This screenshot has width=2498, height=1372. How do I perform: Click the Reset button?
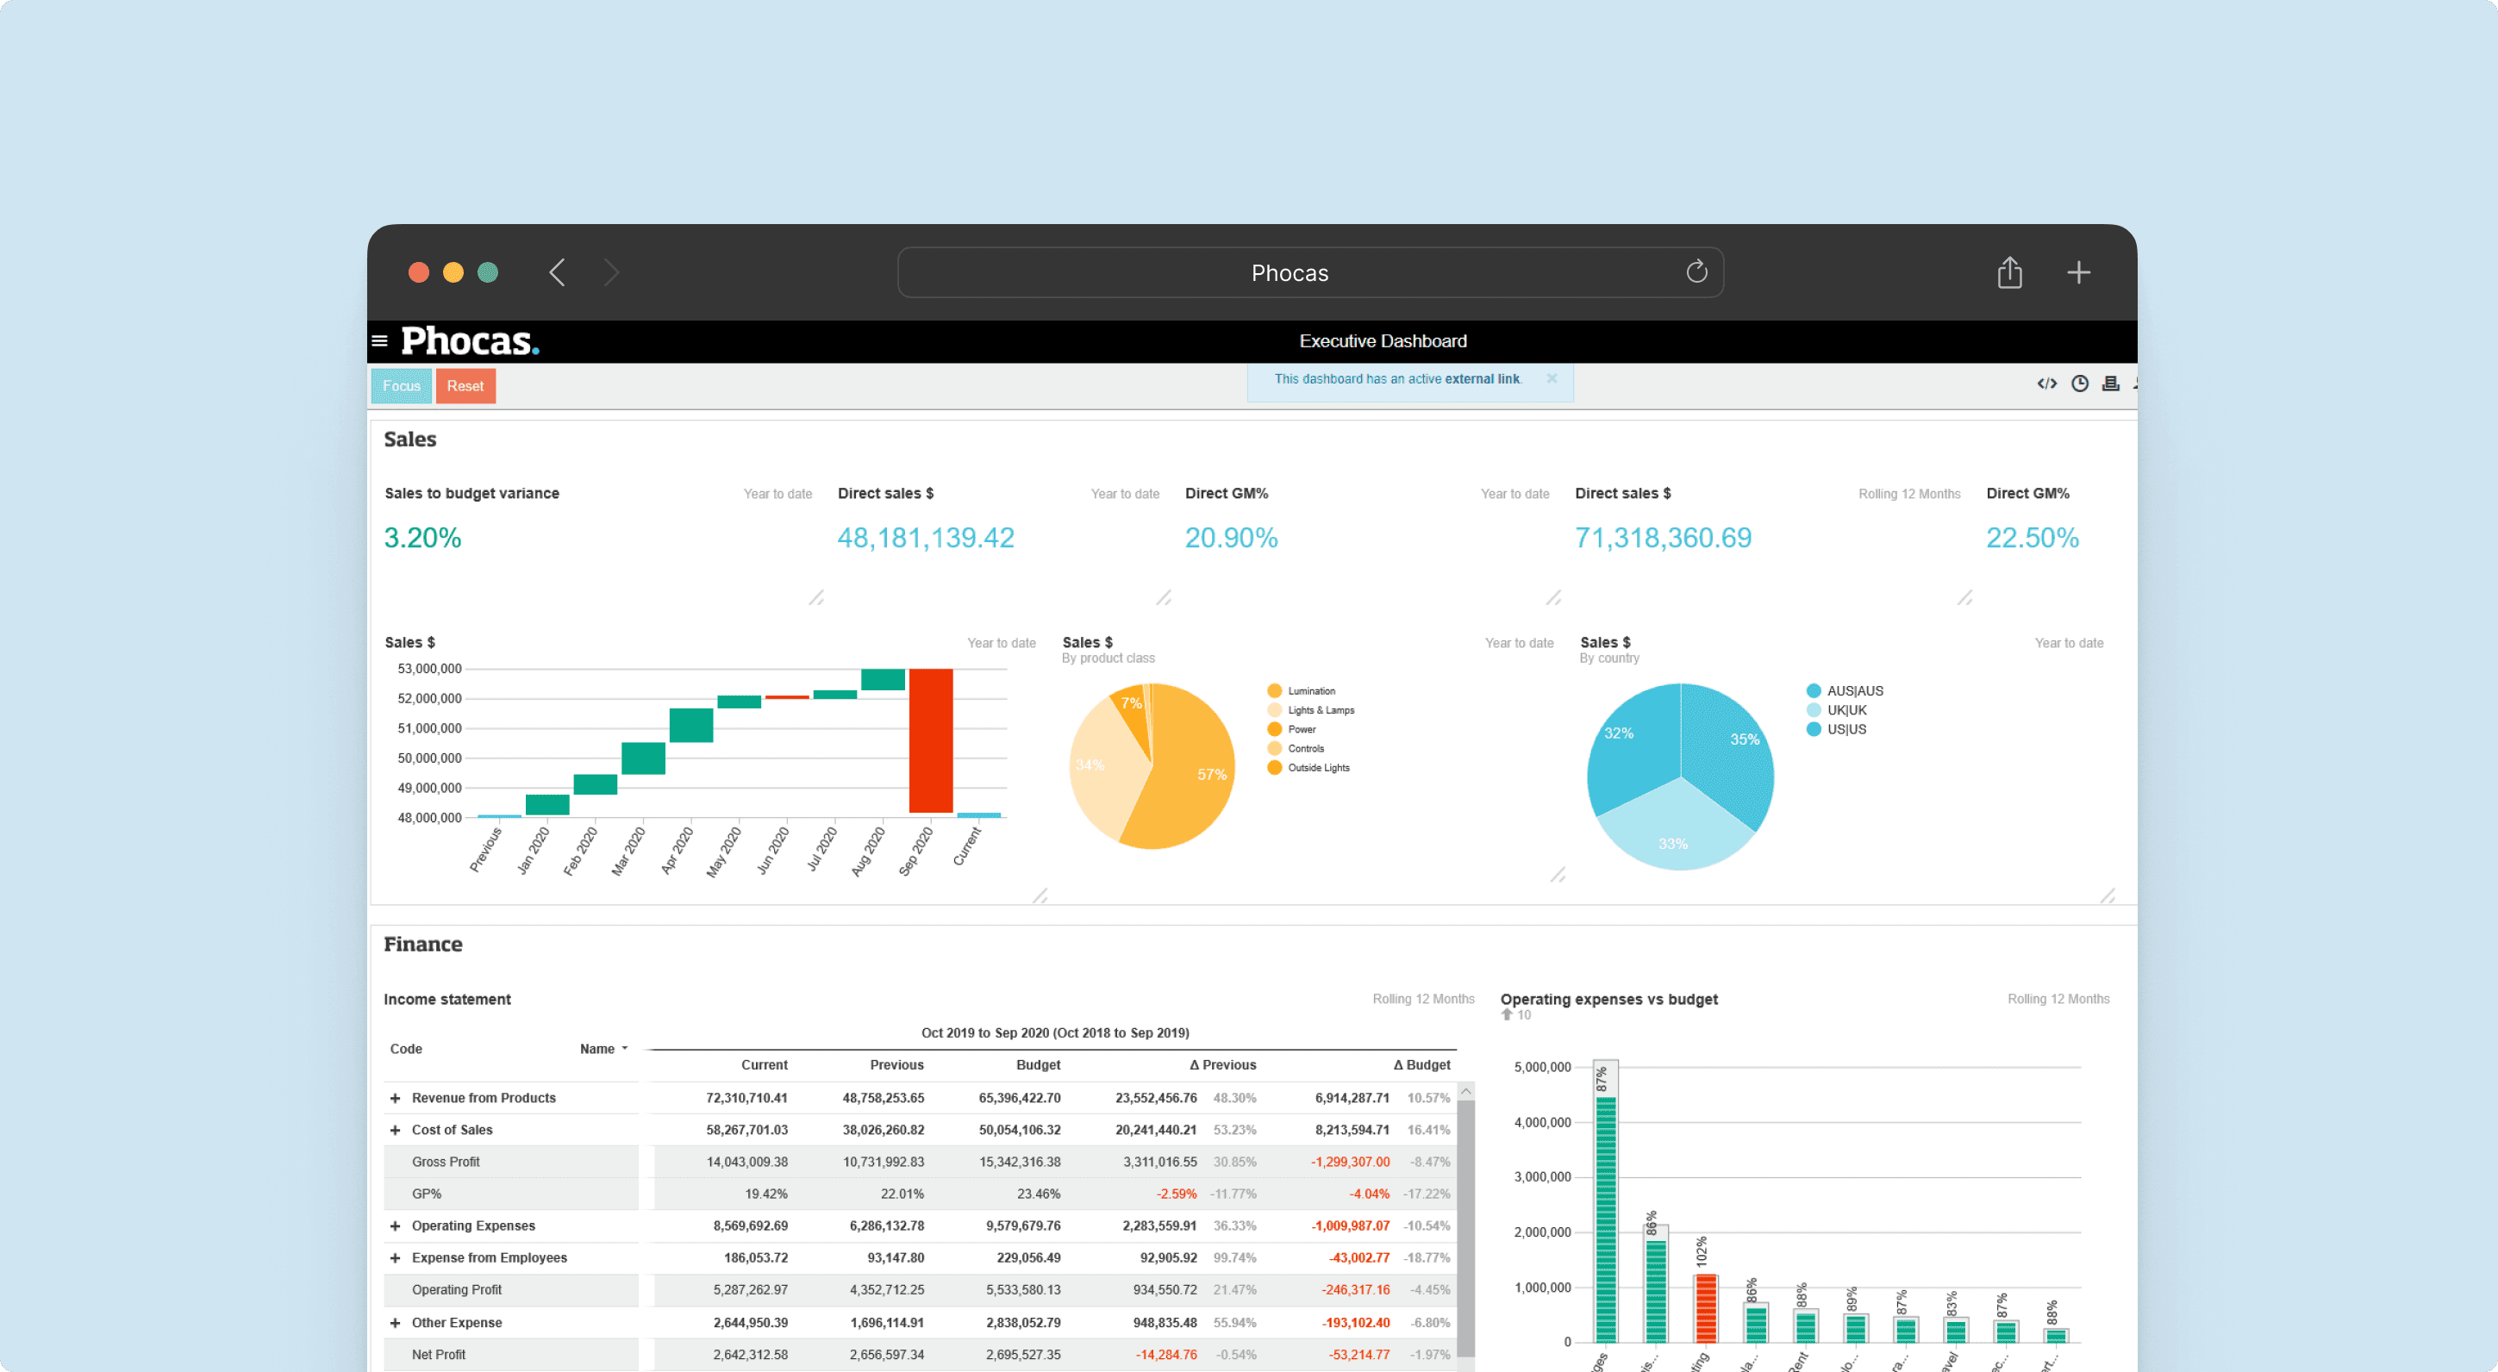coord(465,386)
